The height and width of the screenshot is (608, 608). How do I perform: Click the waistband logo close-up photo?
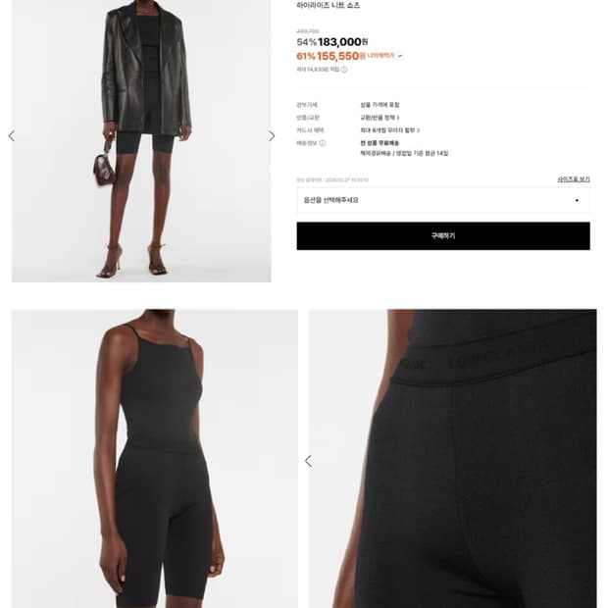(x=452, y=458)
